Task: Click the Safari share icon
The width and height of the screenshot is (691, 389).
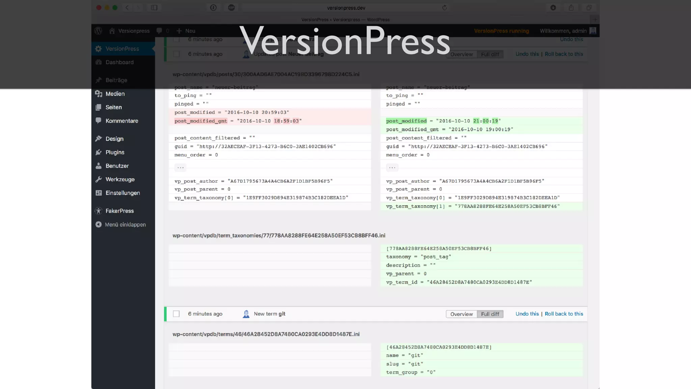Action: [571, 7]
